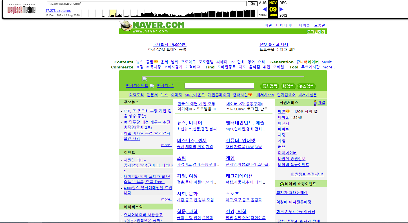Select the DEC 2002 capture month
Viewport: 408px width, 223px height.
point(283,9)
